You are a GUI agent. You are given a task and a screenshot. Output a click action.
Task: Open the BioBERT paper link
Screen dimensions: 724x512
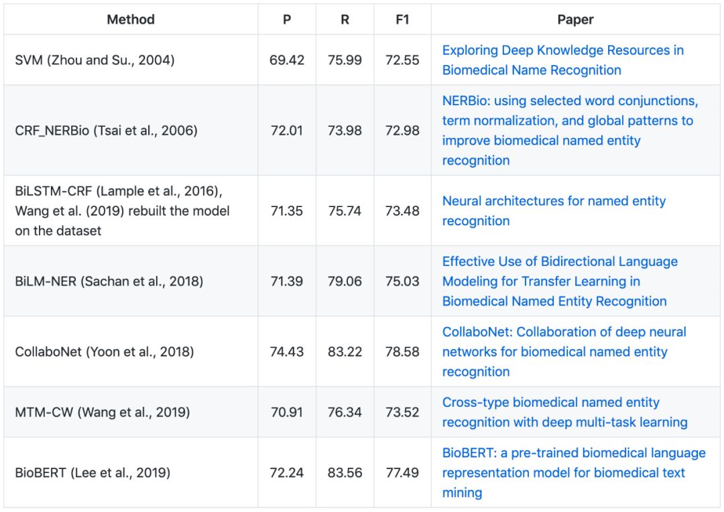point(573,454)
